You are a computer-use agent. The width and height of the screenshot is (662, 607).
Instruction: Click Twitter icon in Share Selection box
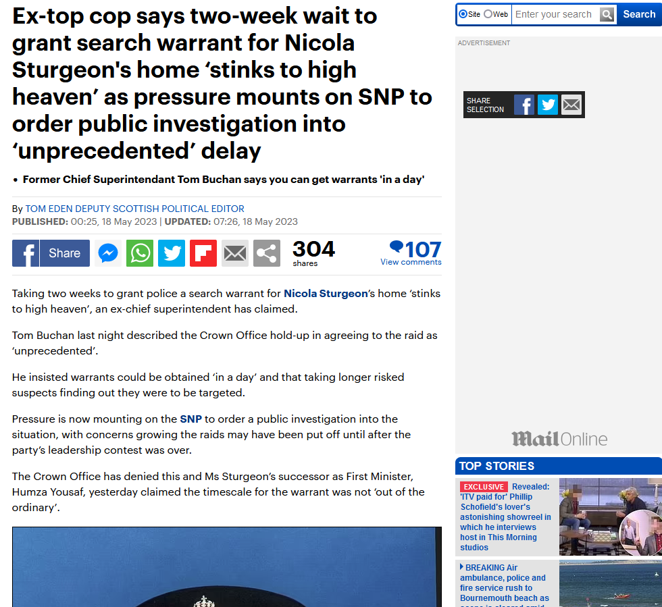(x=548, y=105)
